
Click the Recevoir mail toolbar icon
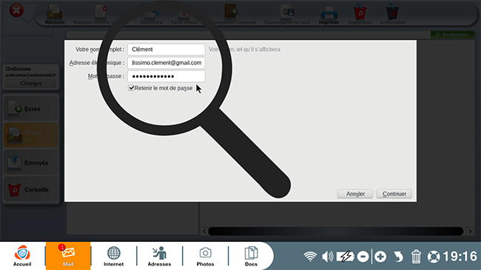[x=55, y=12]
